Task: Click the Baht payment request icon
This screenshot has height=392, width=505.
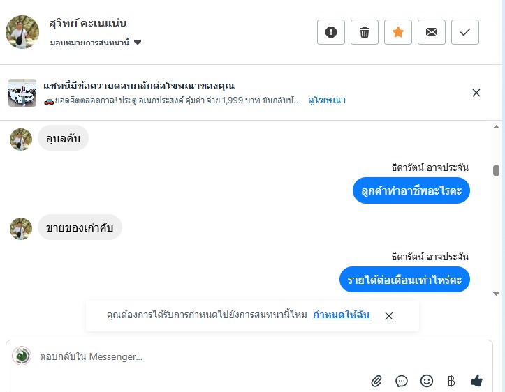Action: coord(451,381)
